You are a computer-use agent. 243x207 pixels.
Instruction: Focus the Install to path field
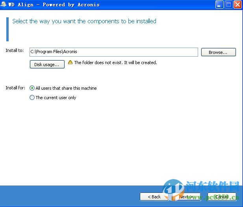click(x=114, y=52)
